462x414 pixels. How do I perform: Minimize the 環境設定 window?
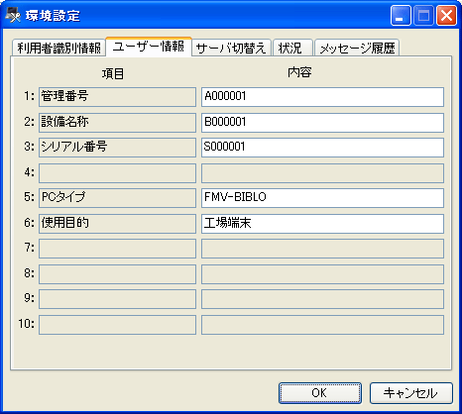click(x=401, y=16)
